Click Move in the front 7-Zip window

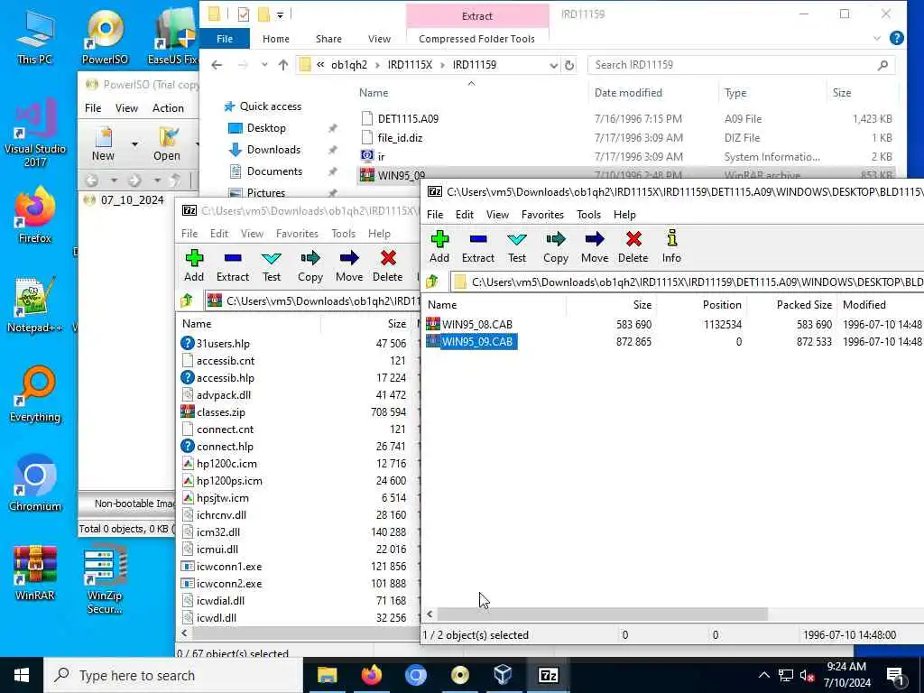tap(594, 247)
